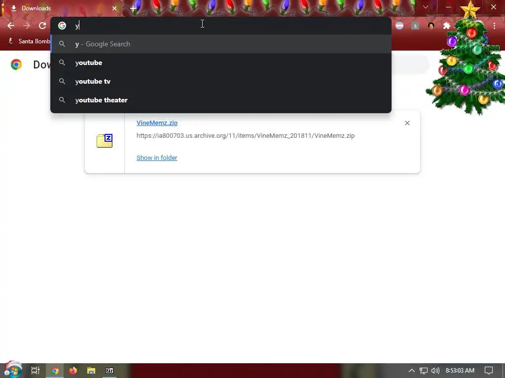Open the Chrome three-dot menu
The image size is (505, 378).
pyautogui.click(x=494, y=26)
